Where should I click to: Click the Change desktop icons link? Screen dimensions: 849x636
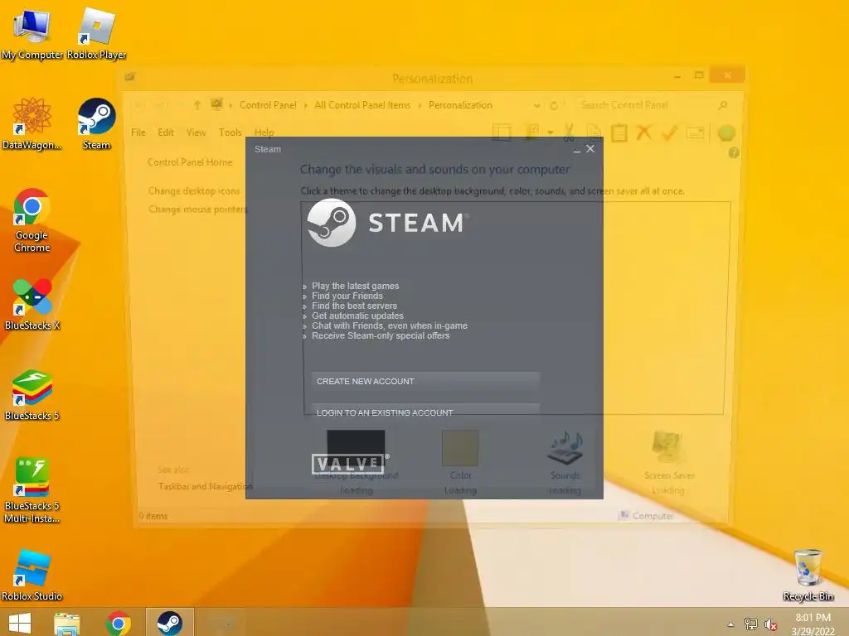click(x=194, y=191)
